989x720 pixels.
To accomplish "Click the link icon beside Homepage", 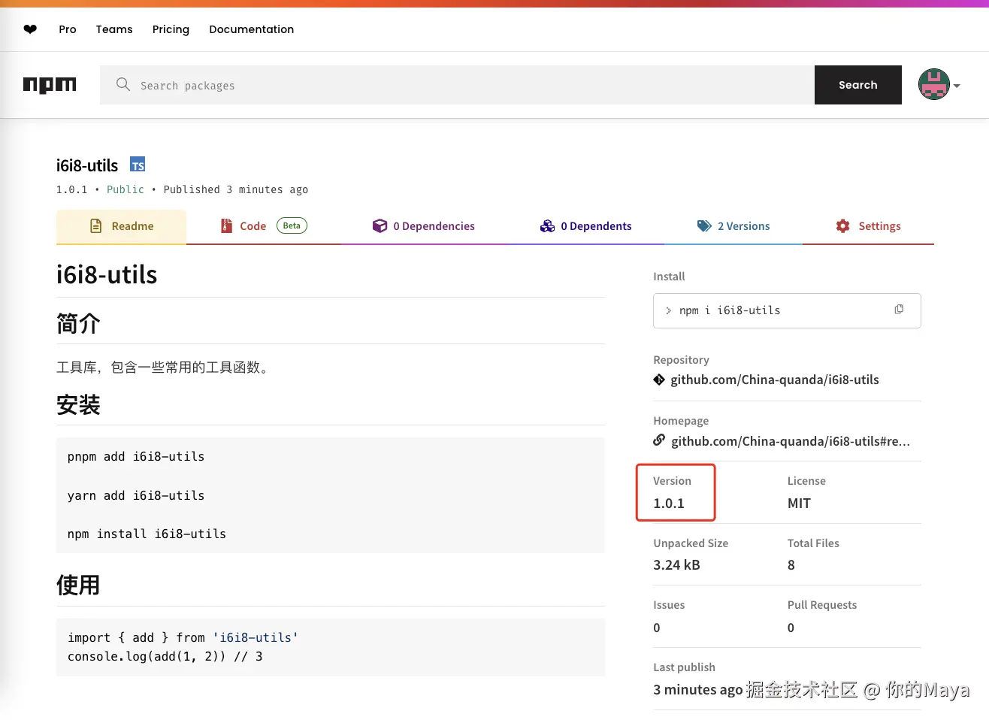I will tap(659, 440).
